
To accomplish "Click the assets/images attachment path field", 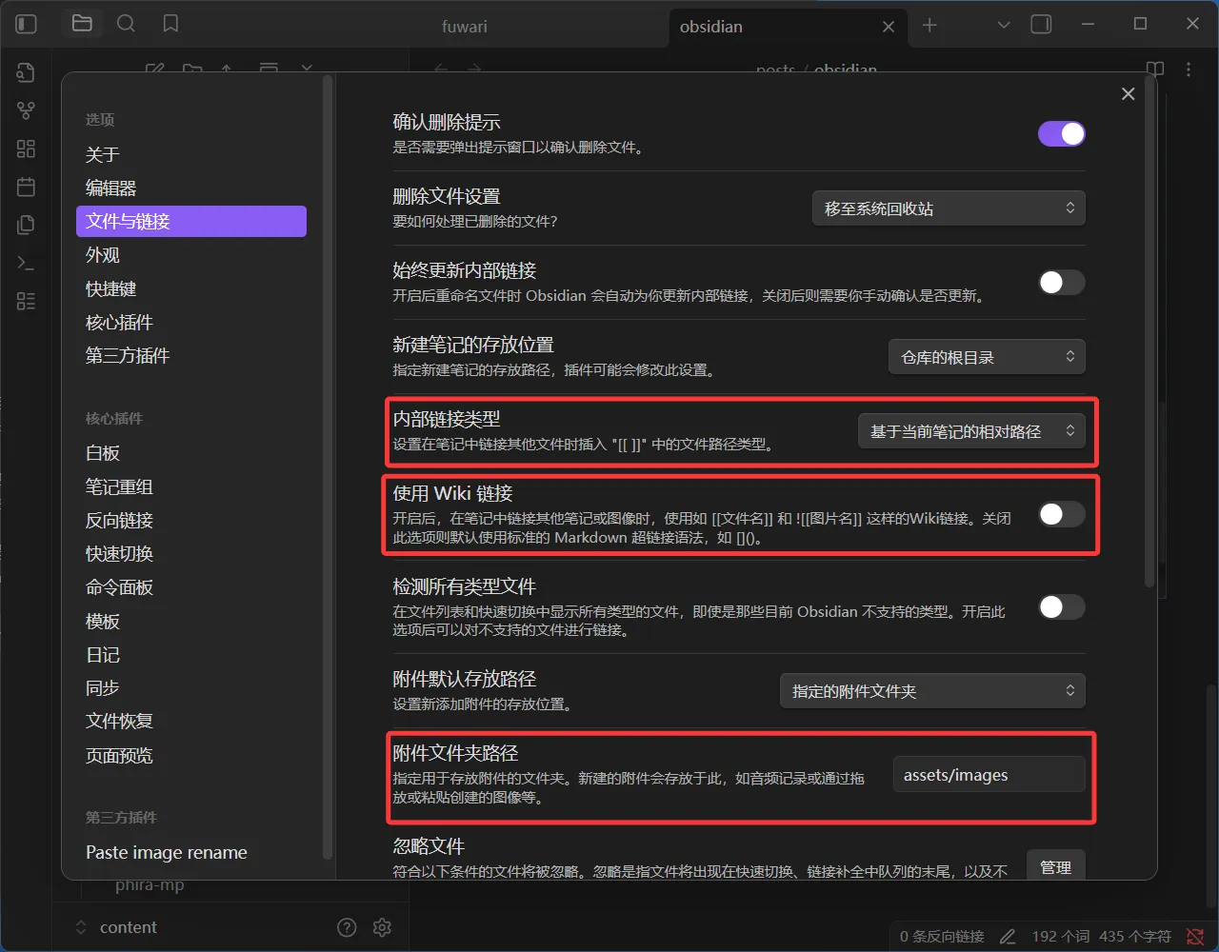I will click(988, 775).
